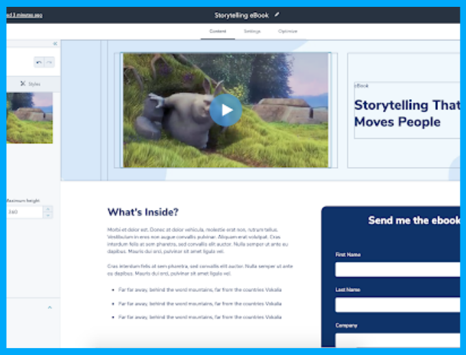Undo last change with the arrow button

point(38,62)
